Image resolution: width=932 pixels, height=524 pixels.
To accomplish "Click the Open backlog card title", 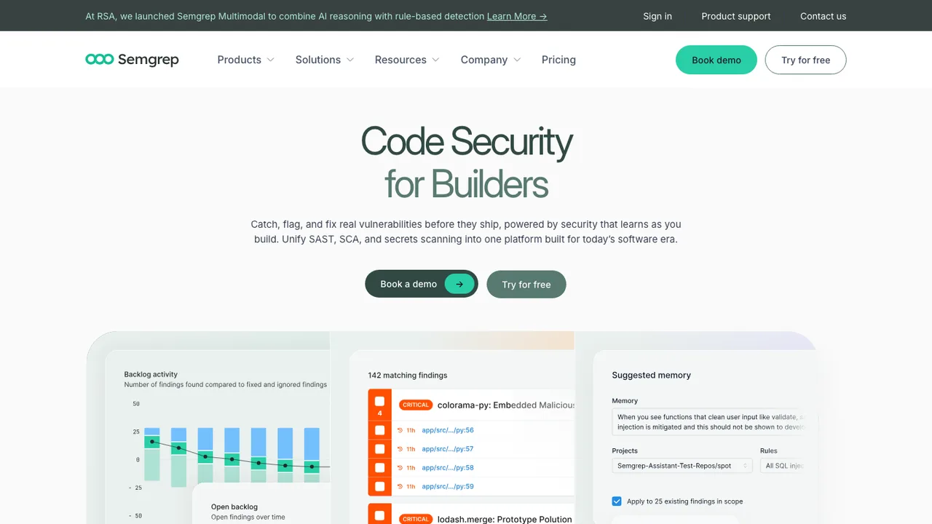I will [x=234, y=507].
